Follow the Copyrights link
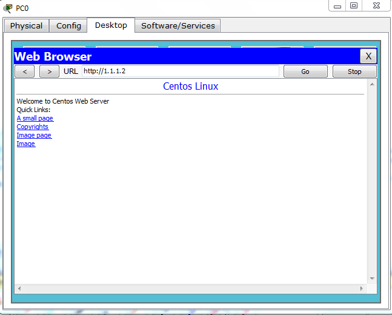 (x=33, y=127)
